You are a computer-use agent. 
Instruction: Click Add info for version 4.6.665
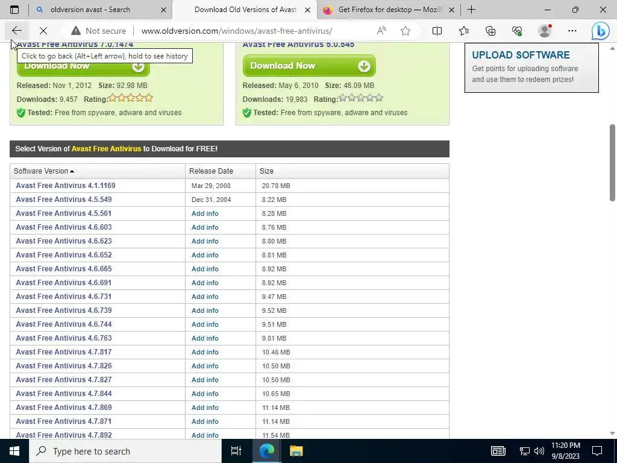[x=205, y=269]
